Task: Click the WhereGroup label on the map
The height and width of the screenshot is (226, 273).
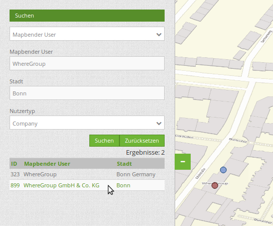Action: point(215,183)
